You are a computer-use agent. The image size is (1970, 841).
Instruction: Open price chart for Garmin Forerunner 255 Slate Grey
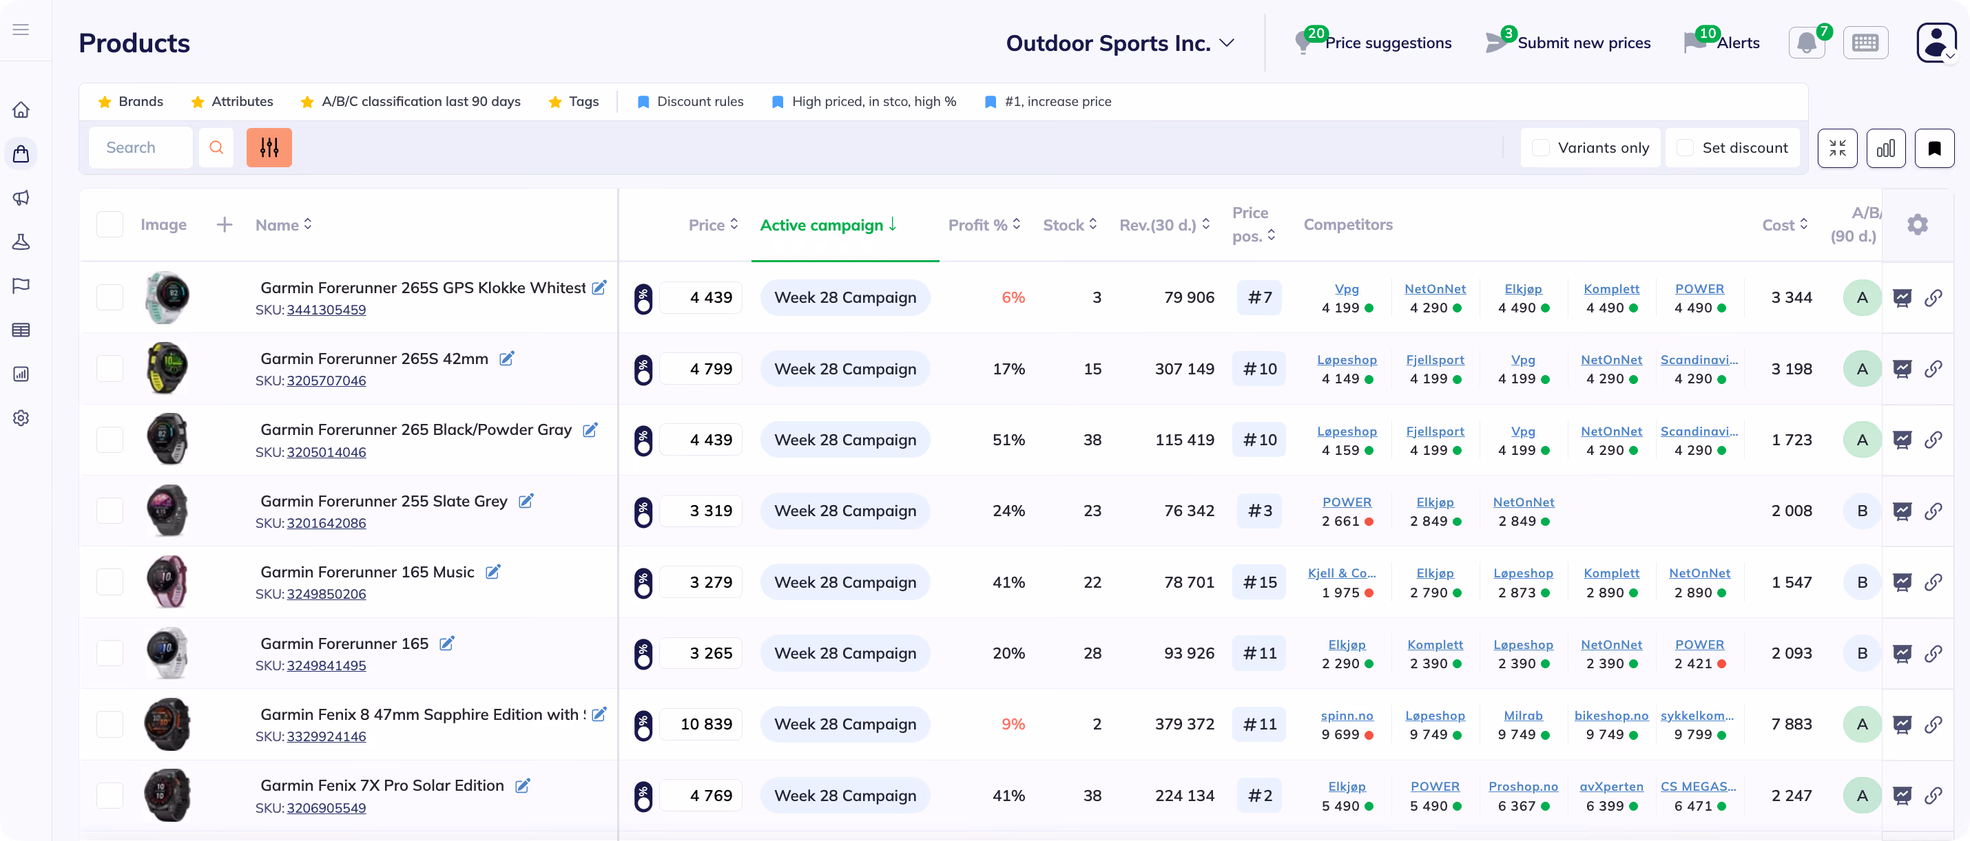click(1902, 511)
